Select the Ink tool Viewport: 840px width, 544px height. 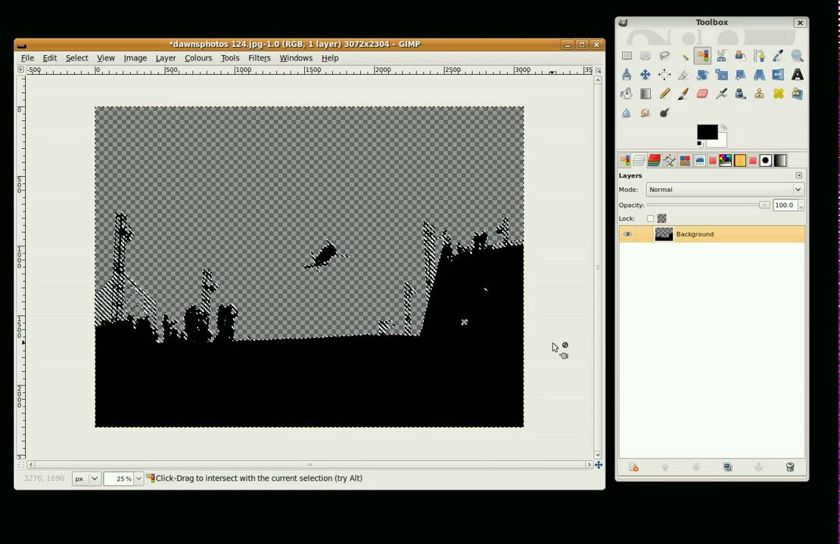tap(740, 94)
